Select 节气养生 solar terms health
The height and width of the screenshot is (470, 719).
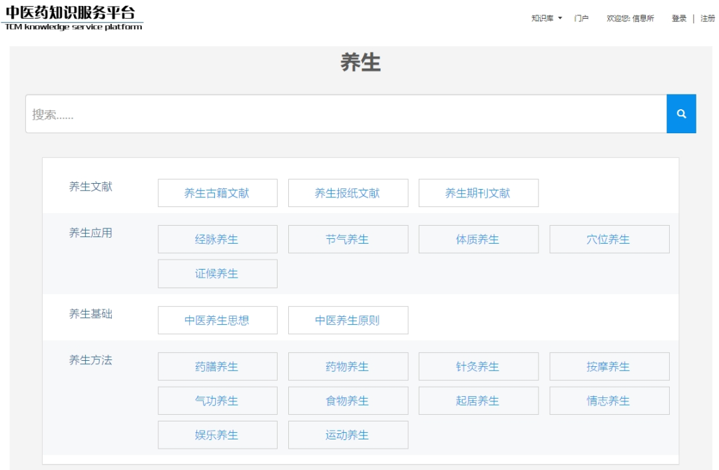pos(348,239)
